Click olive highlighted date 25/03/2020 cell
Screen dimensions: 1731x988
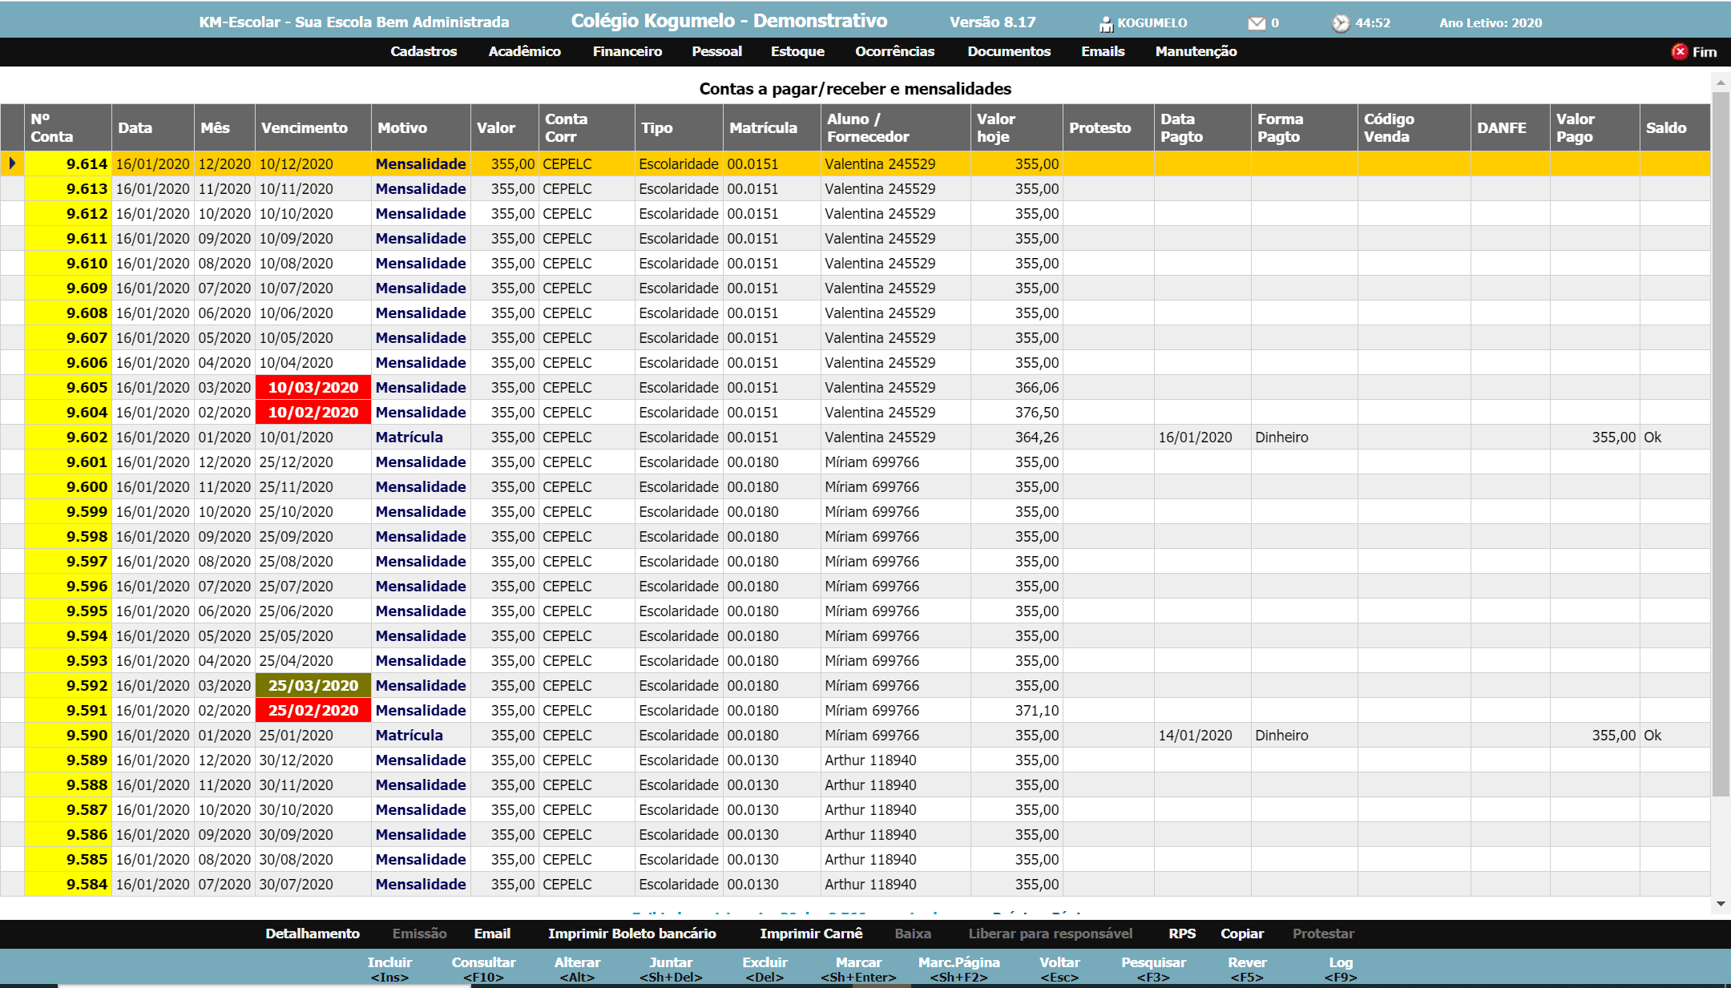(x=313, y=686)
